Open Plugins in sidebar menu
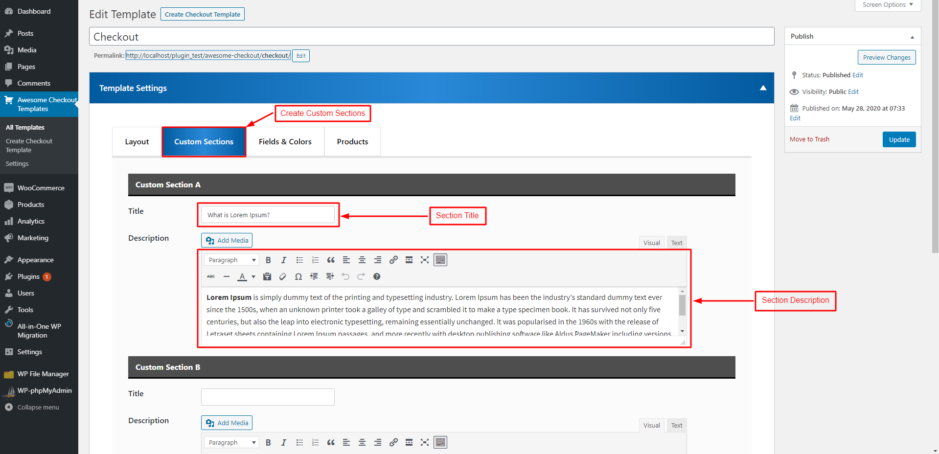The height and width of the screenshot is (454, 939). (39, 276)
